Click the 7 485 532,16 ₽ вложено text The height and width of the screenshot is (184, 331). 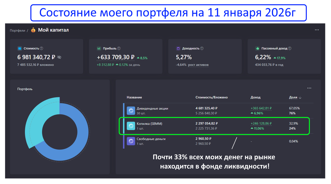click(35, 65)
